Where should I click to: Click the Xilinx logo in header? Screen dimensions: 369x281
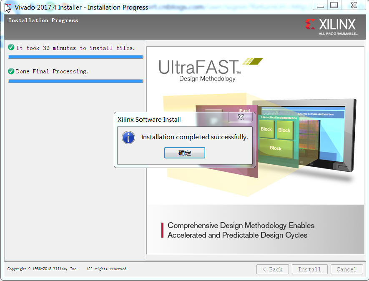pos(331,27)
